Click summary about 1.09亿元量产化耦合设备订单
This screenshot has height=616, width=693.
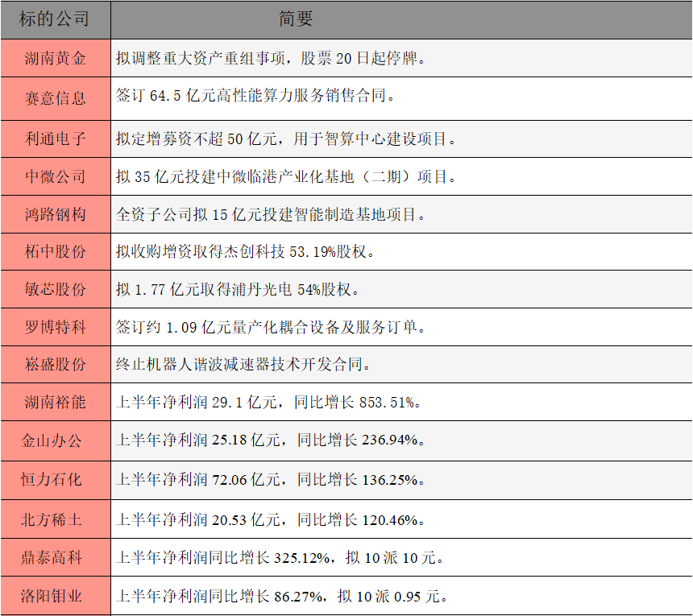pyautogui.click(x=401, y=327)
